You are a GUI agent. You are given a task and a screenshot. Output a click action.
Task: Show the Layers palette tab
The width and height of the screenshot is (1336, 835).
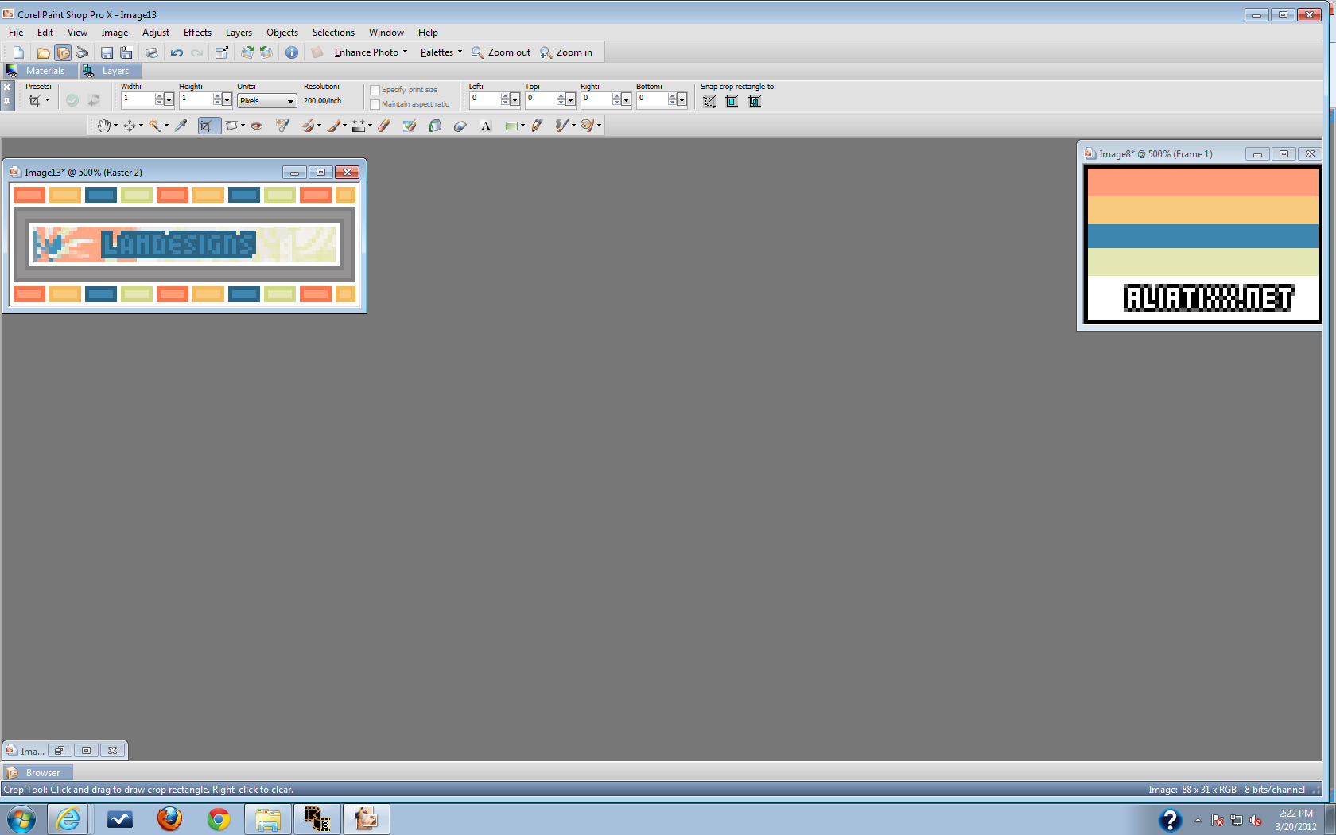tap(111, 71)
